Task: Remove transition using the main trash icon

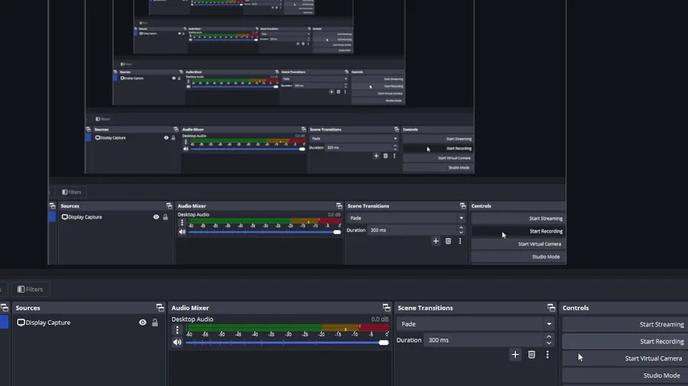Action: coord(531,355)
